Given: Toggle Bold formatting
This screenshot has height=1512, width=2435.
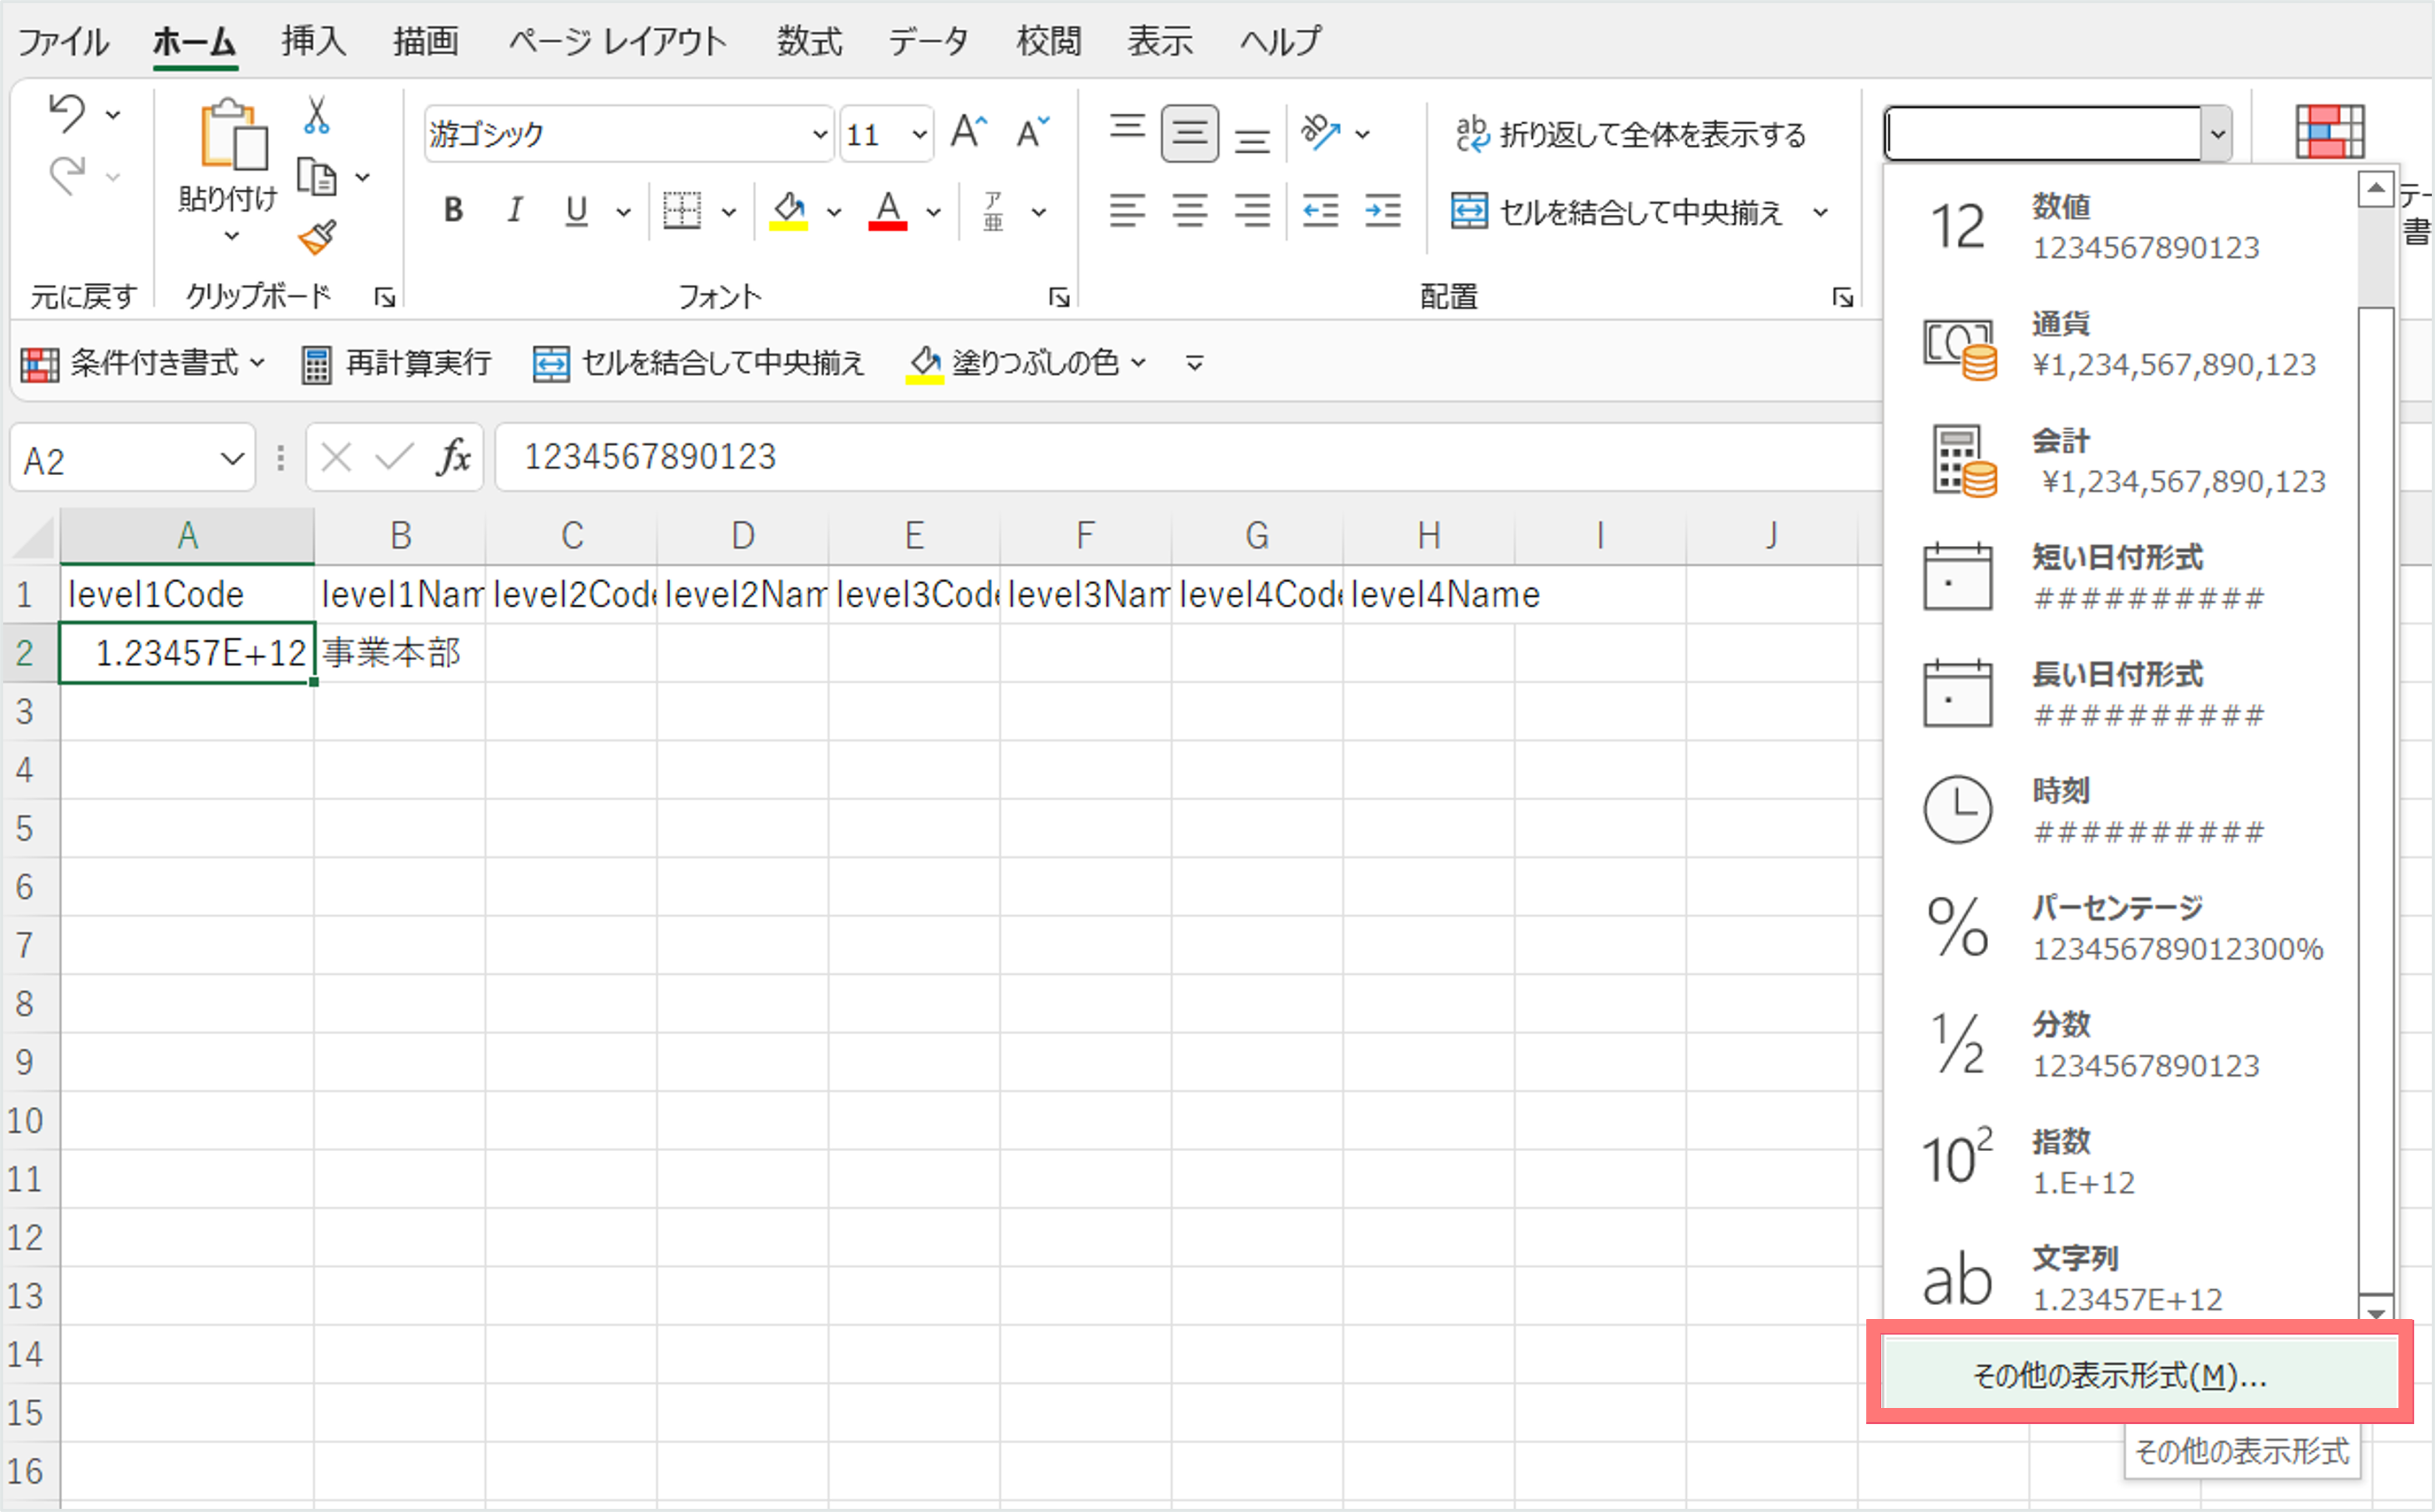Looking at the screenshot, I should 453,210.
